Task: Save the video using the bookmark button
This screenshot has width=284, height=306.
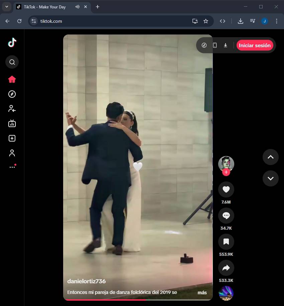Action: tap(226, 242)
